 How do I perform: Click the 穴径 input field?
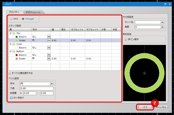(x=37, y=88)
